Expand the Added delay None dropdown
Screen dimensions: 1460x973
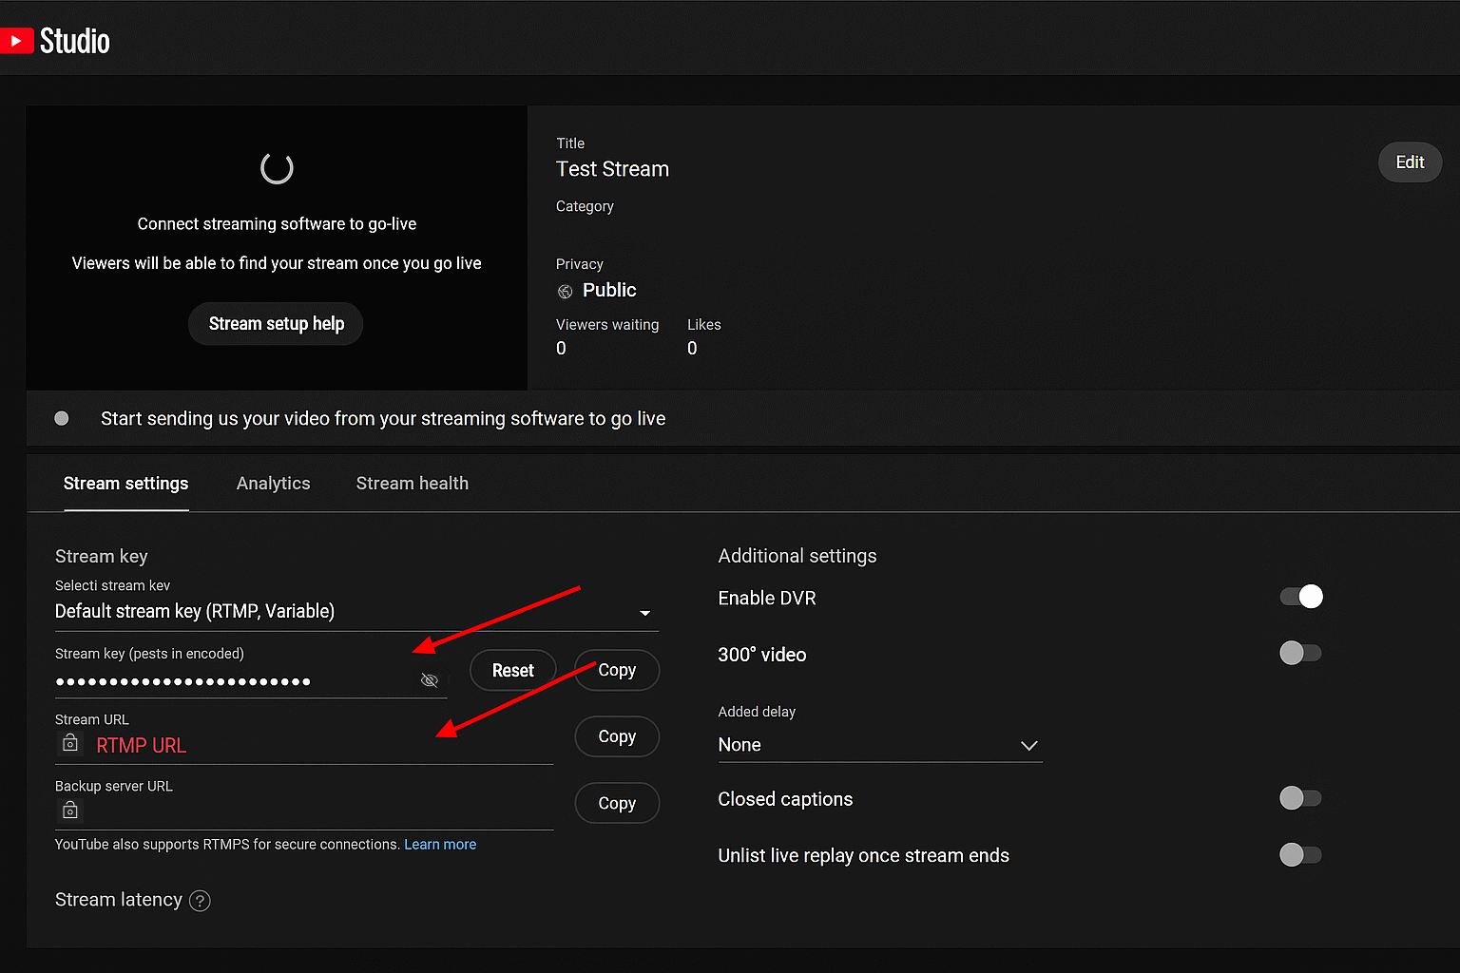880,745
